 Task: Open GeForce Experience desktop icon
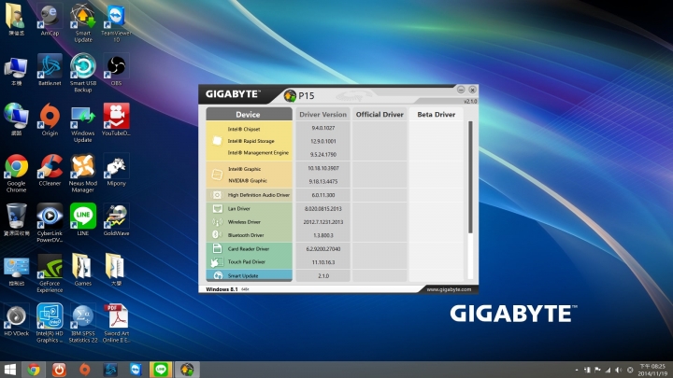click(x=50, y=273)
